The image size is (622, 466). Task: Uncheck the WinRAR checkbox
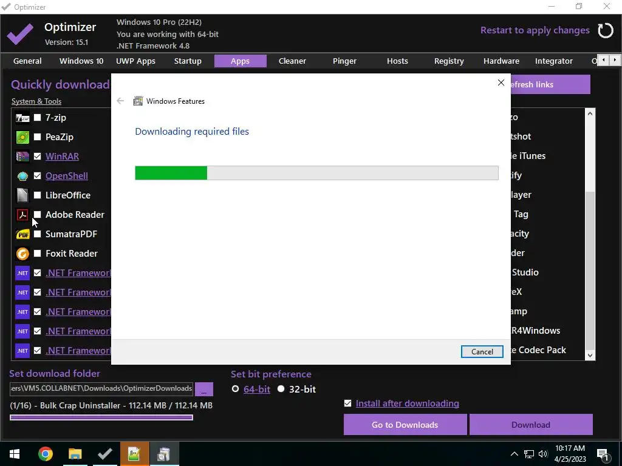point(37,157)
